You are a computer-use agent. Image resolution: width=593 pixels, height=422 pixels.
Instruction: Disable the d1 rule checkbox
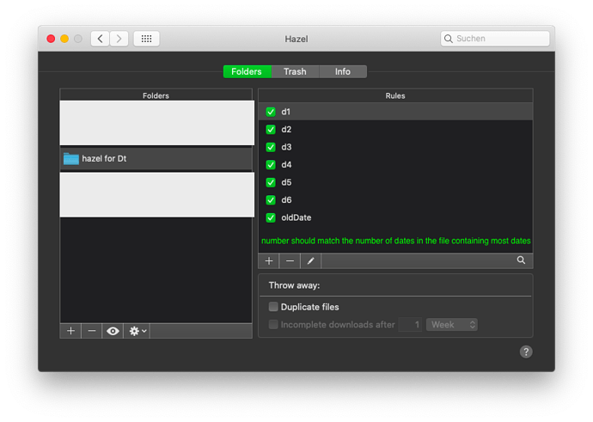click(x=271, y=112)
